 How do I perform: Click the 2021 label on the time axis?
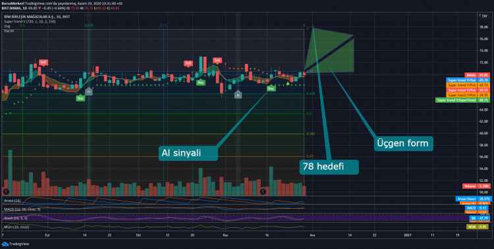[x=407, y=235]
